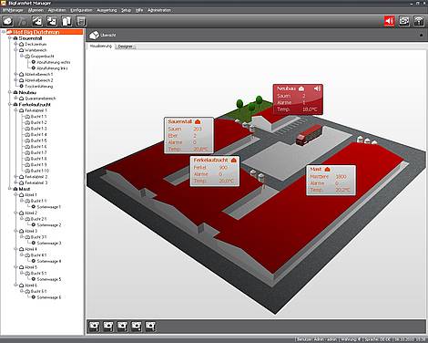Collapse the Ferkelaufzucht tree node
Viewport: 428px width, 343px height.
click(10, 104)
